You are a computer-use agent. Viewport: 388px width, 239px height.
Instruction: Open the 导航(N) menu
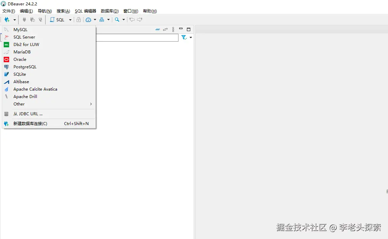[x=45, y=11]
